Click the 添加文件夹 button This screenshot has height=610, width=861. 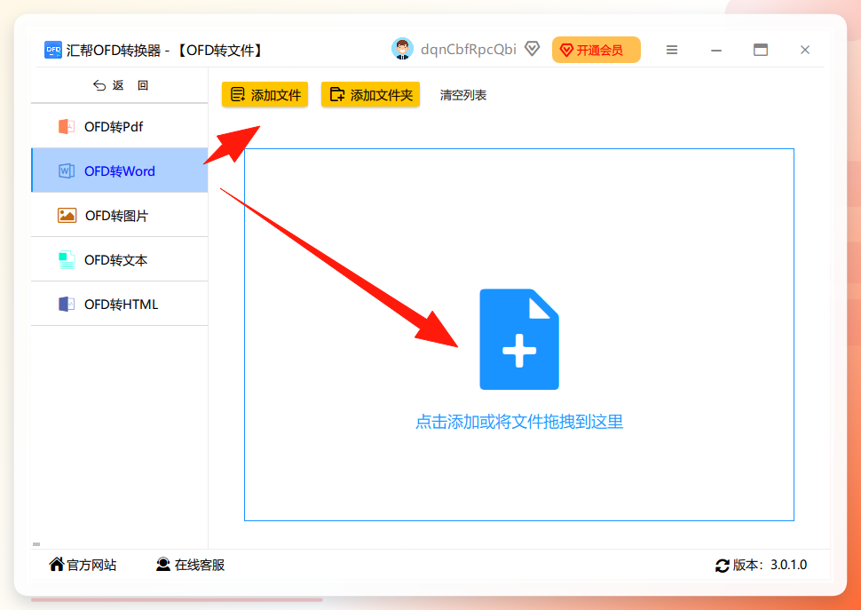[371, 94]
